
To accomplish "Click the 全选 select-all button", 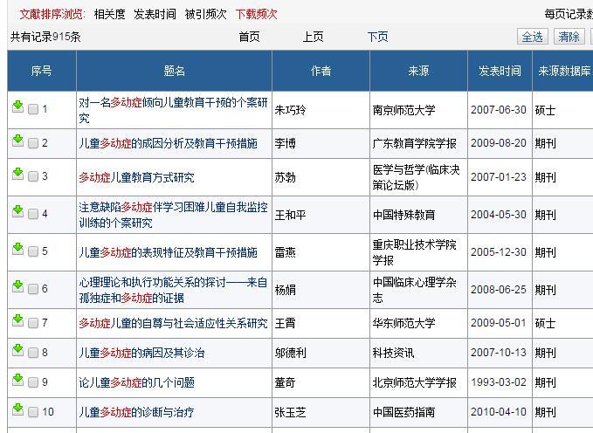I will 533,37.
